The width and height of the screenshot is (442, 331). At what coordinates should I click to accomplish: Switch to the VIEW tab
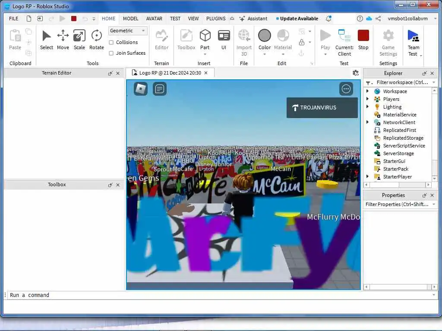(x=193, y=19)
